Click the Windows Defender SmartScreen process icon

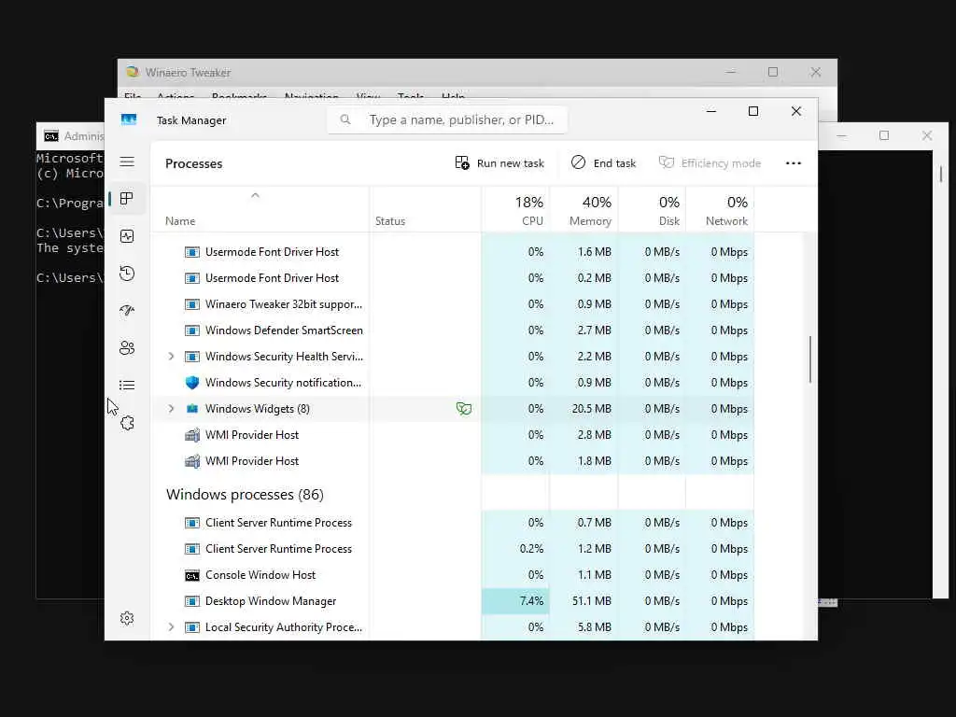(192, 330)
